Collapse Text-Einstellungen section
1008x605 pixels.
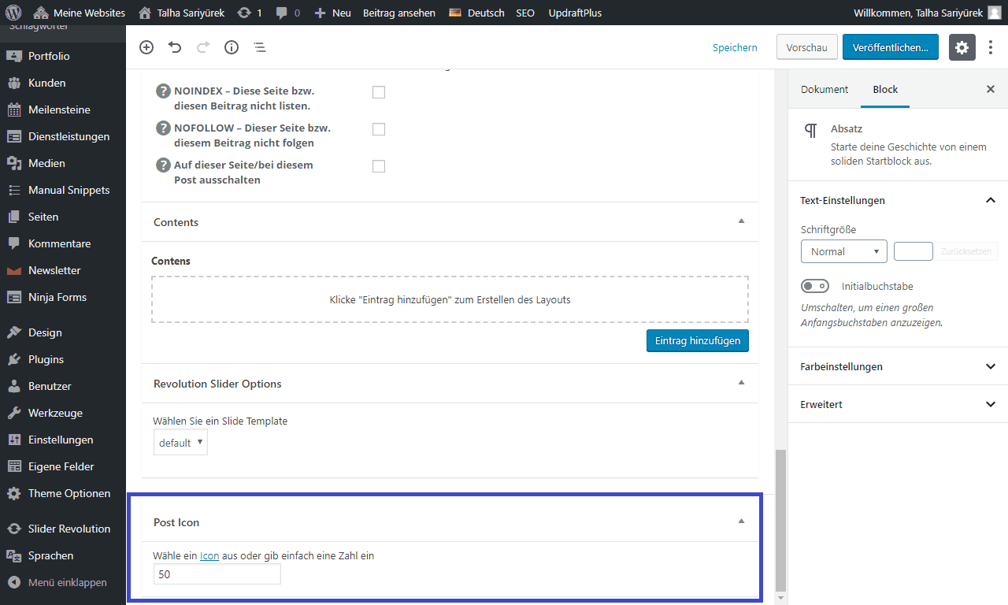[x=898, y=200]
